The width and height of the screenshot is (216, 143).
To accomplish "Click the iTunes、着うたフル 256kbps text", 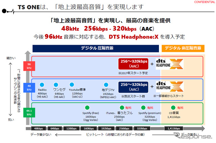I will coord(119,116).
